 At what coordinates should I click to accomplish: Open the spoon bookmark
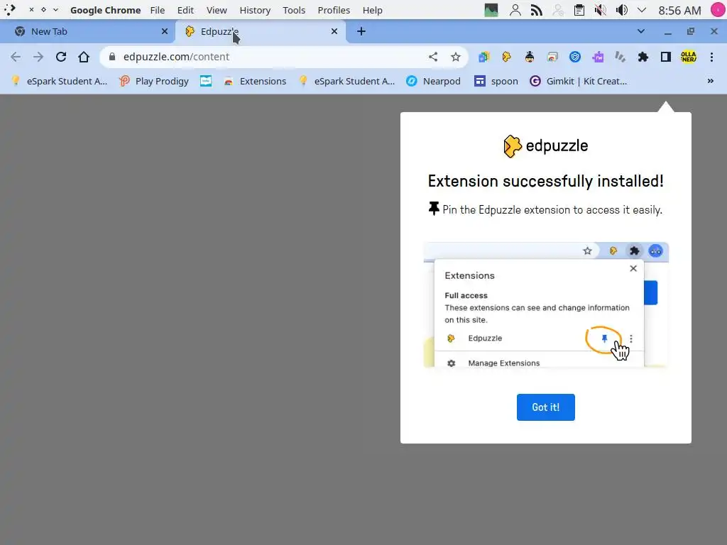pyautogui.click(x=496, y=81)
